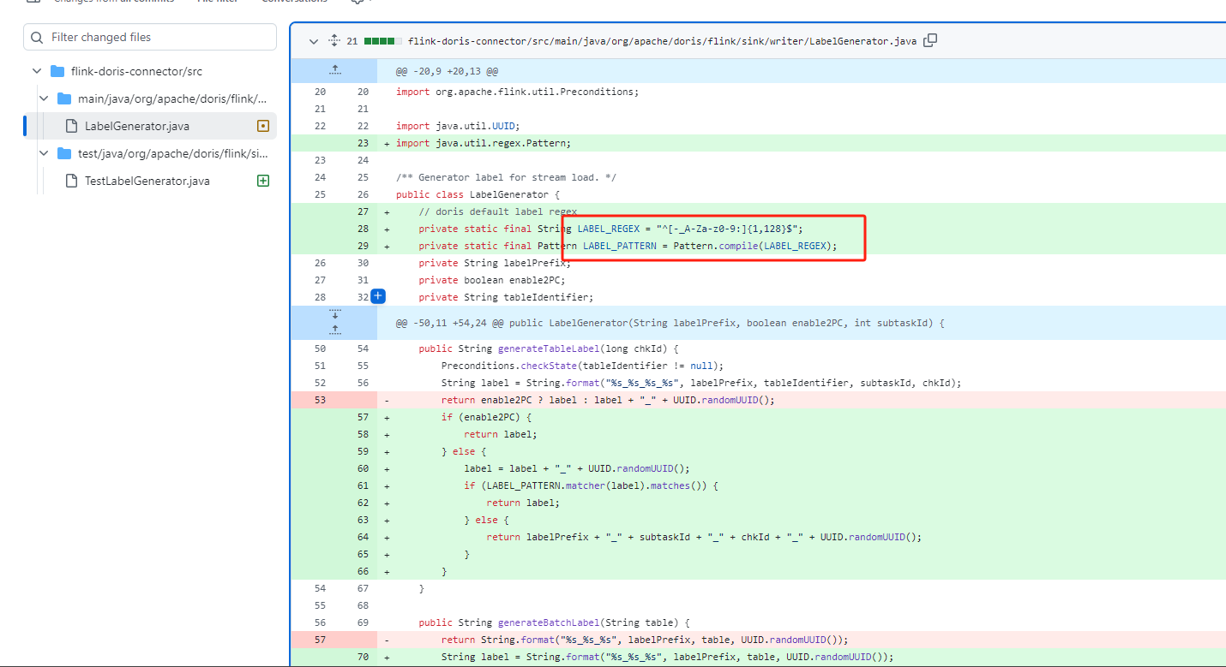Open TestLabelGenerator.java in the file tree
This screenshot has width=1226, height=667.
(147, 181)
